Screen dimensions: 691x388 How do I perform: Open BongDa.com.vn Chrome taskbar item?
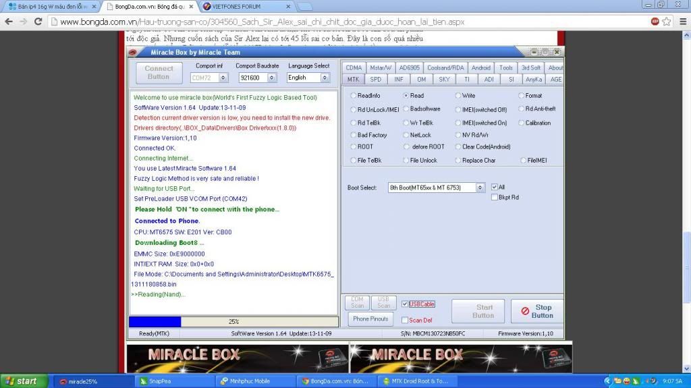[x=338, y=381]
